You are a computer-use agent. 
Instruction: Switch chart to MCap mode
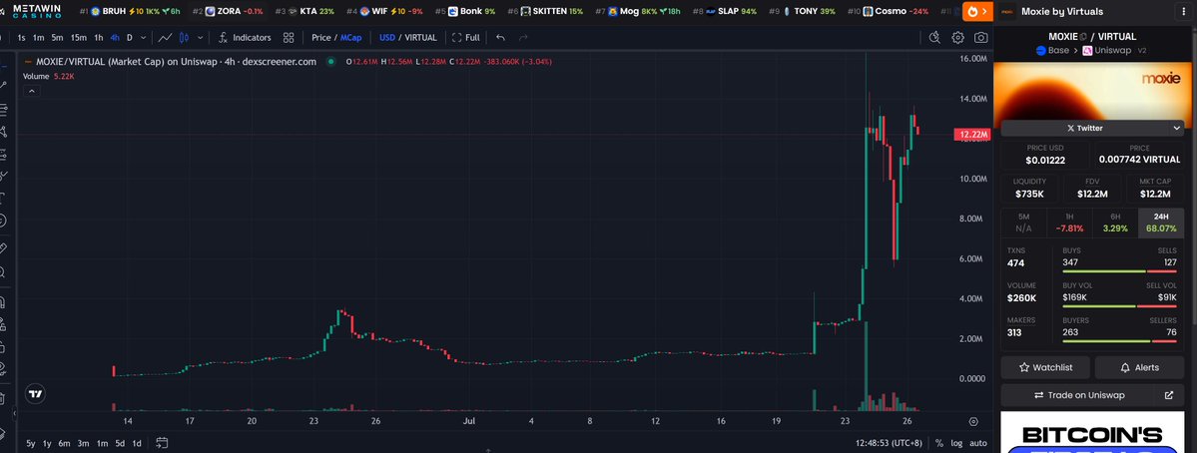point(351,37)
